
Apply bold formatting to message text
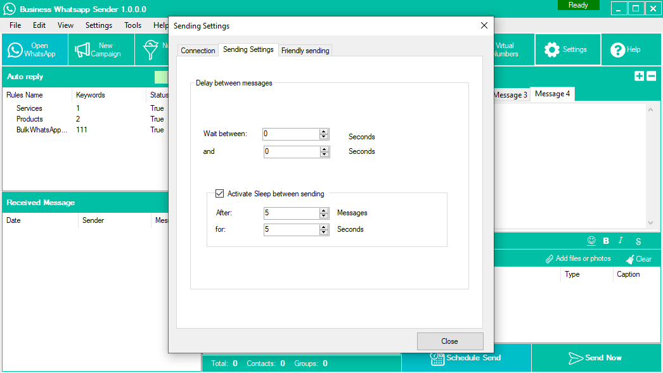tap(606, 241)
